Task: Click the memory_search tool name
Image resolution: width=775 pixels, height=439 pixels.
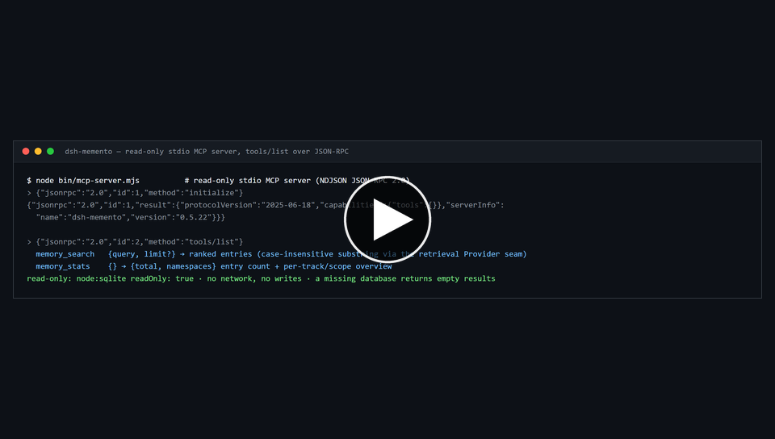Action: point(65,254)
